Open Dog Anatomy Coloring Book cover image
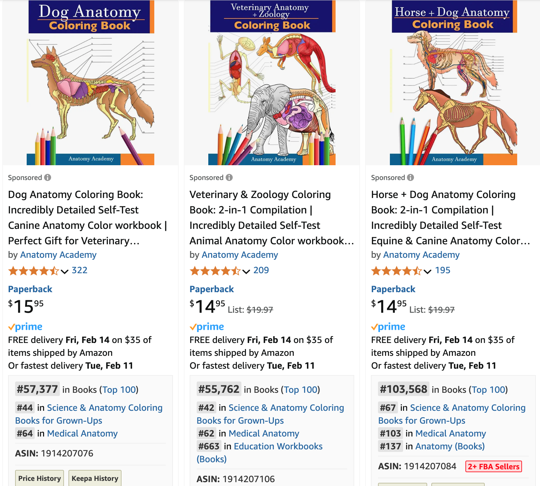This screenshot has height=486, width=540. 91,83
